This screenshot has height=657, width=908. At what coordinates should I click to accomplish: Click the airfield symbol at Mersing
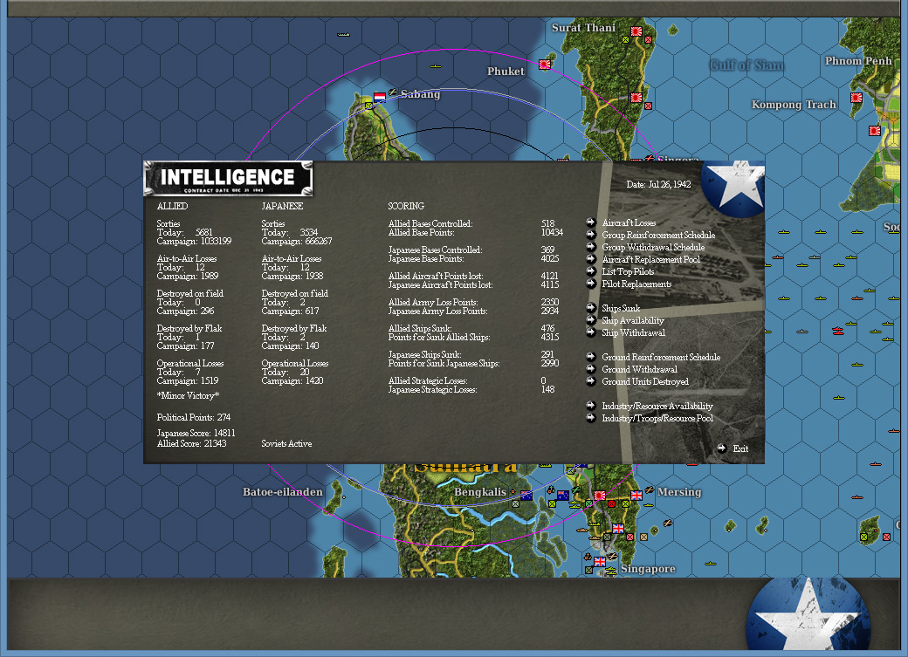tap(650, 490)
